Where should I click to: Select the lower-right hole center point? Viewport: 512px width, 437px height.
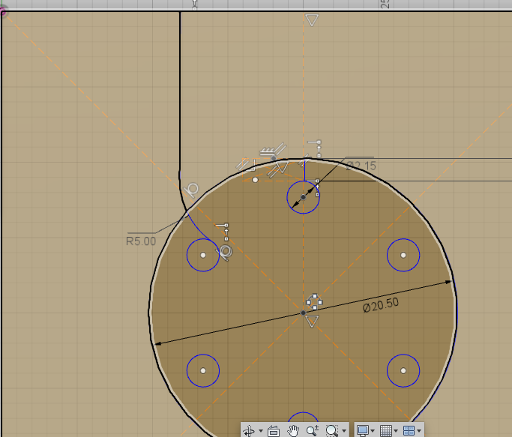tap(403, 371)
